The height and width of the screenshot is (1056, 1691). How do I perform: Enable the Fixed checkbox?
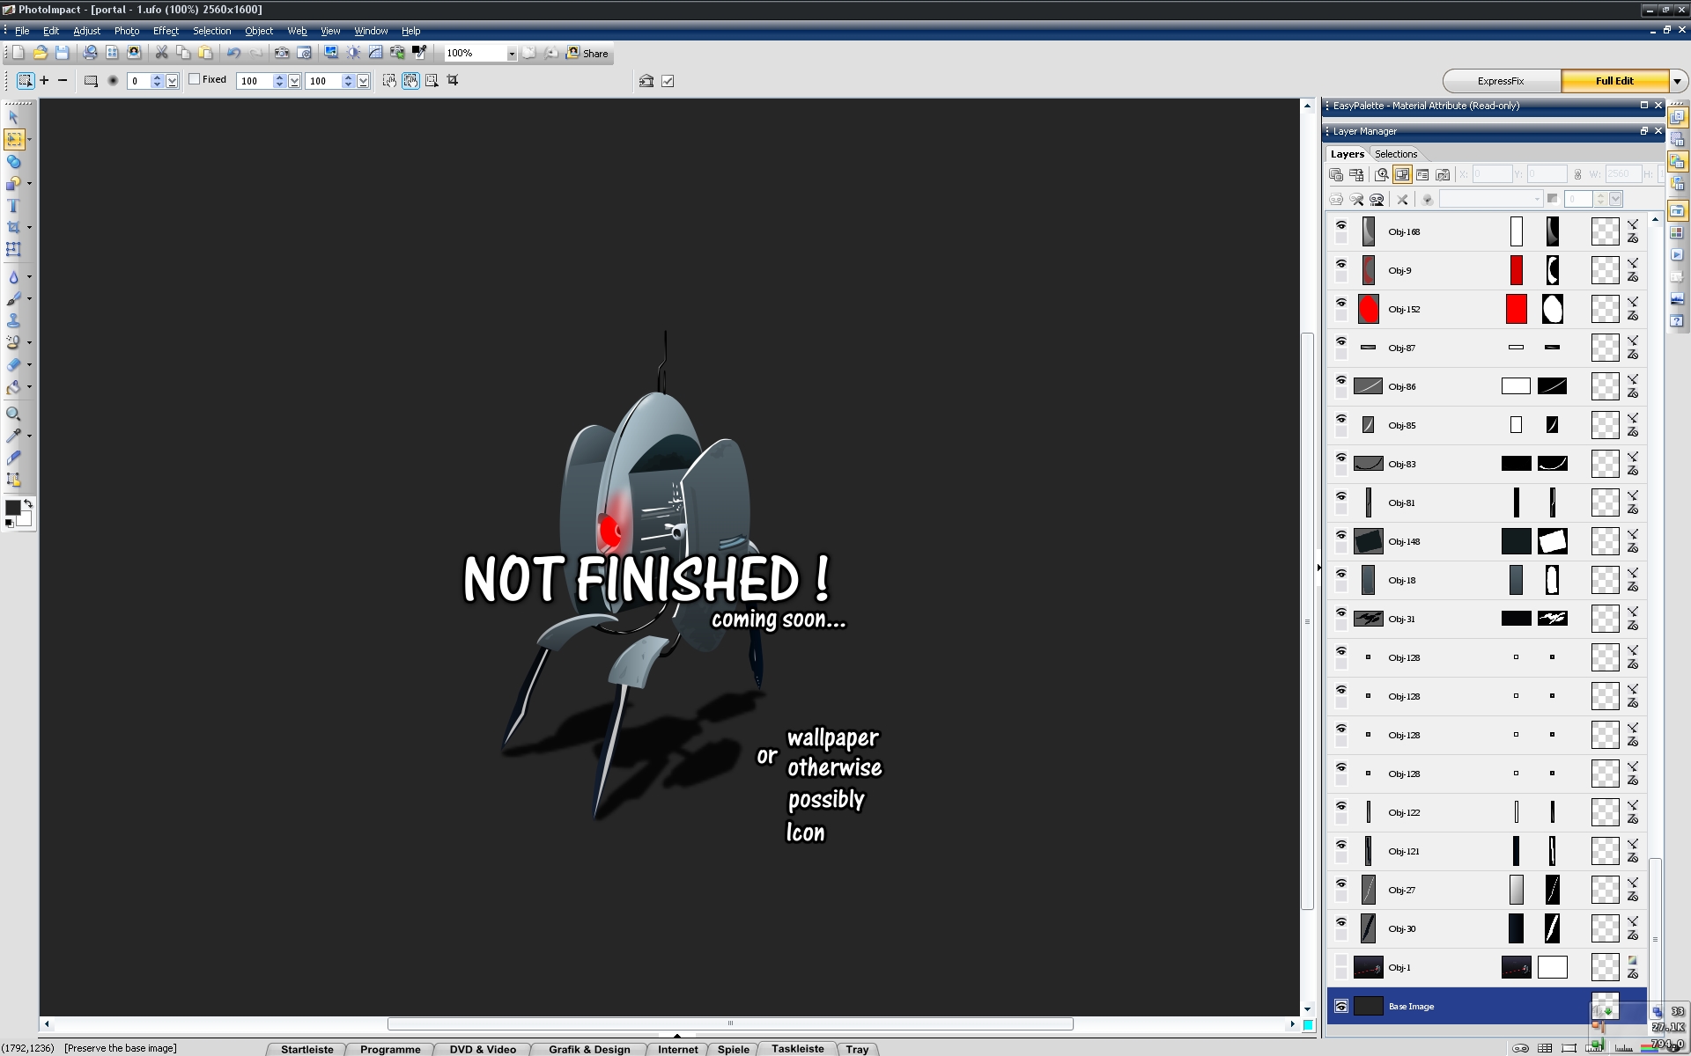click(x=195, y=79)
